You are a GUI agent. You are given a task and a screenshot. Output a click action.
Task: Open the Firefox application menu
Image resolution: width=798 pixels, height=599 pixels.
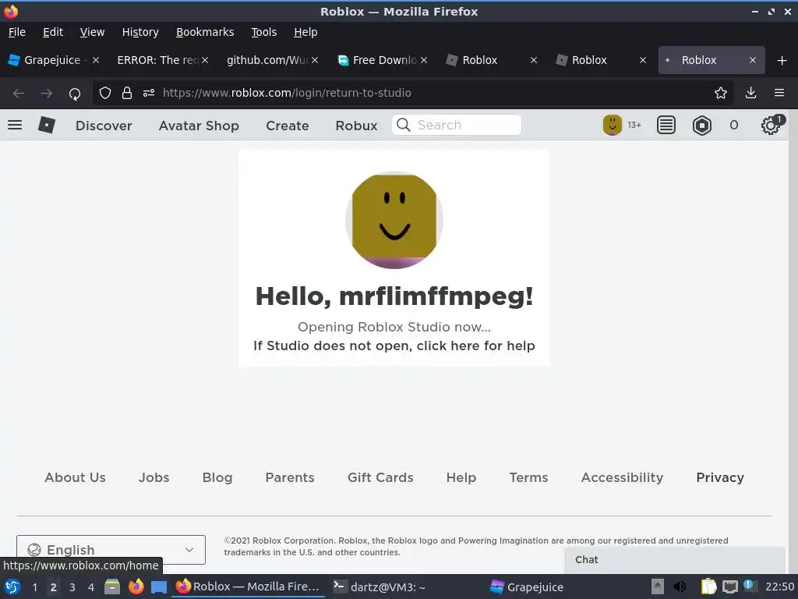pos(779,93)
